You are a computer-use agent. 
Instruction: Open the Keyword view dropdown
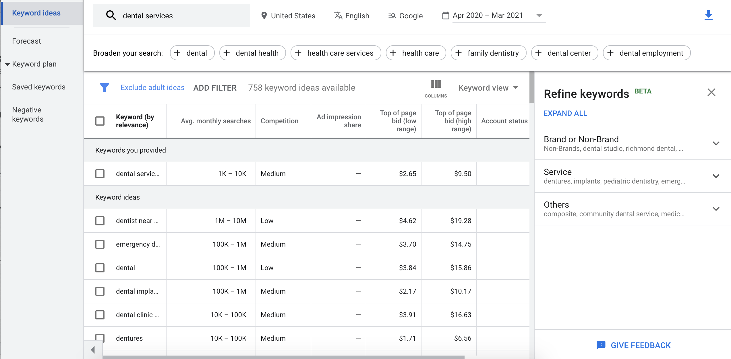tap(488, 88)
